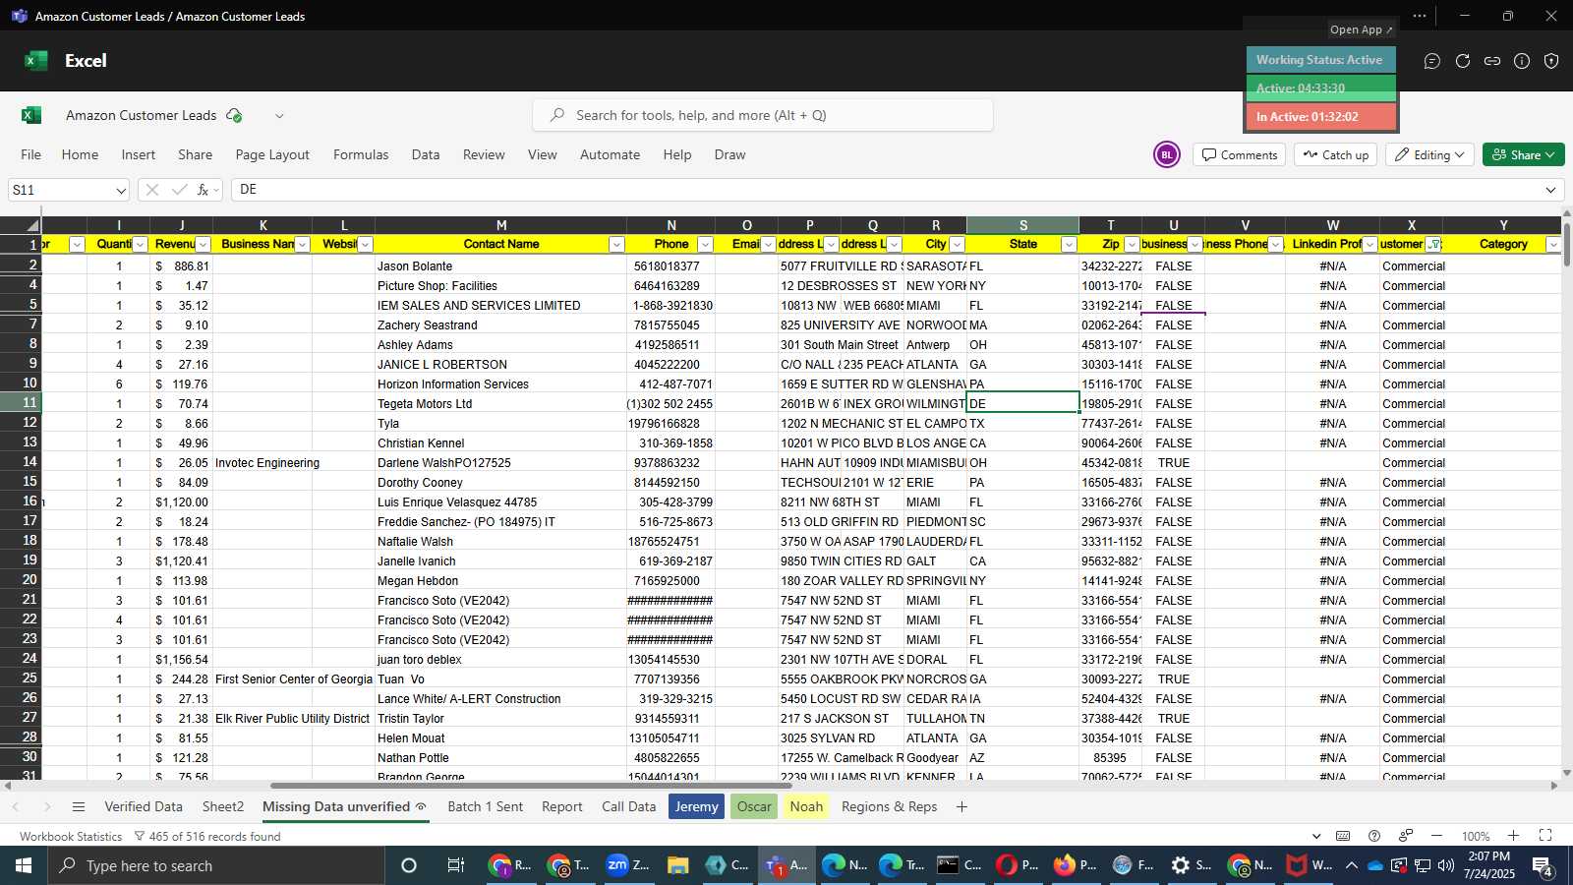Select cell with Tegeta Motors Ltd
1573x885 pixels.
click(500, 403)
